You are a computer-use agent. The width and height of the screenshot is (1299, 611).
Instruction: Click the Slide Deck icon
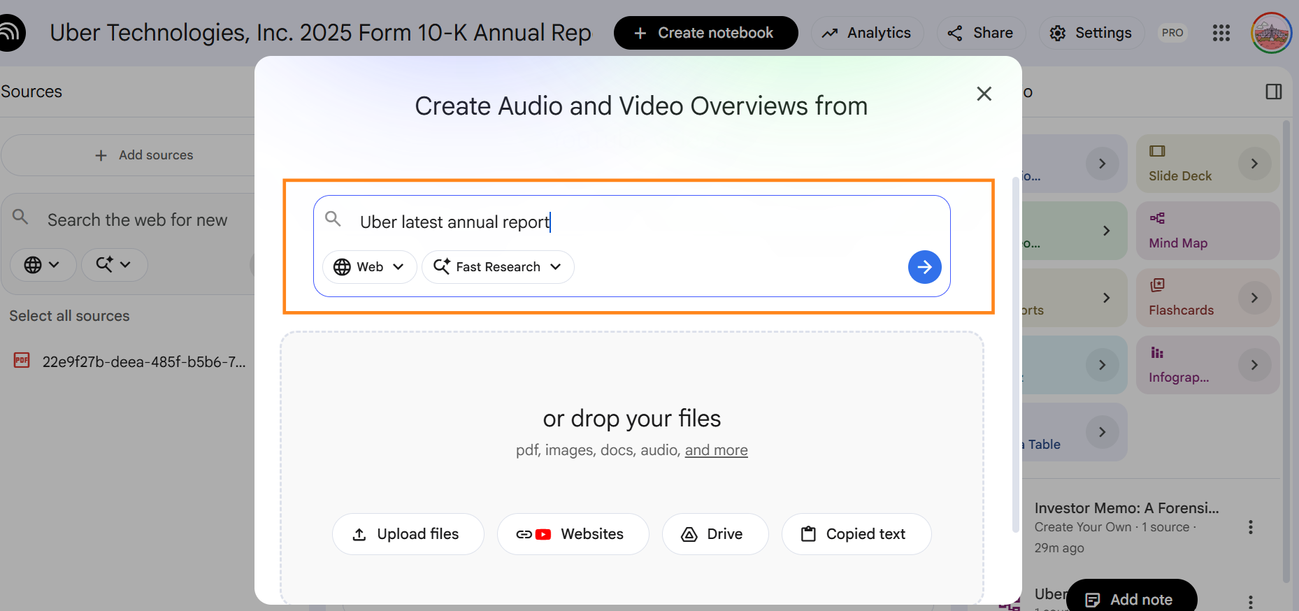point(1157,151)
